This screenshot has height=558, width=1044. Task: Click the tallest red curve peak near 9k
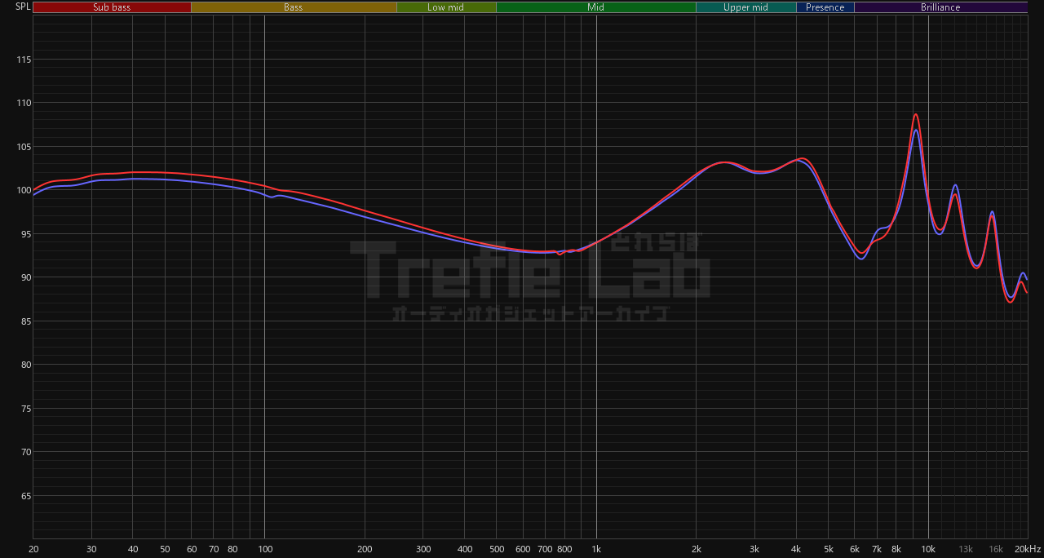(x=916, y=114)
